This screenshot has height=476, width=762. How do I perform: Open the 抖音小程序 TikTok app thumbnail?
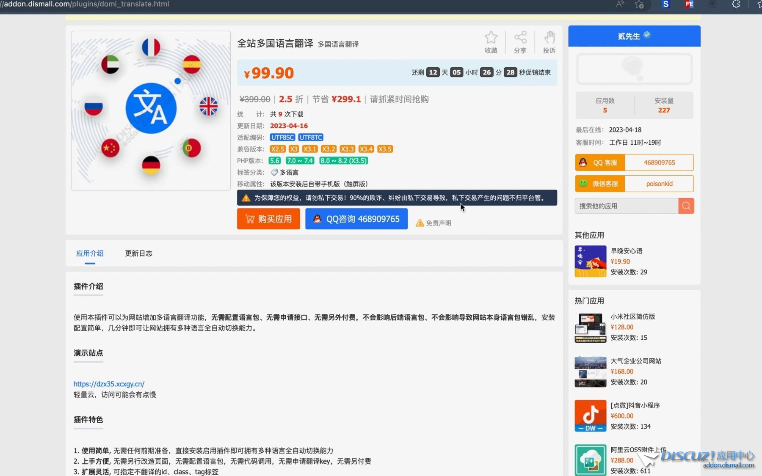(x=590, y=416)
